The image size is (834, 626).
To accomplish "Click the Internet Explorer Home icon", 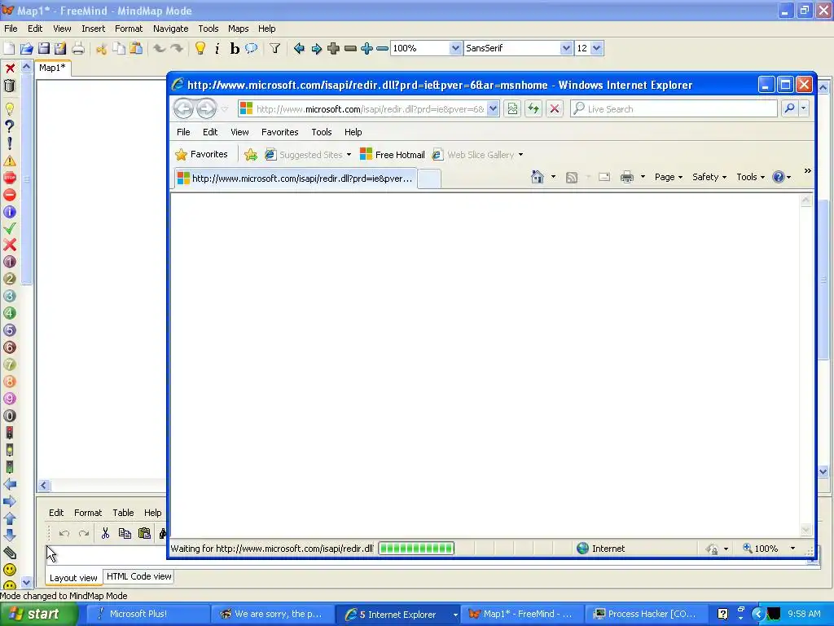I will [538, 177].
